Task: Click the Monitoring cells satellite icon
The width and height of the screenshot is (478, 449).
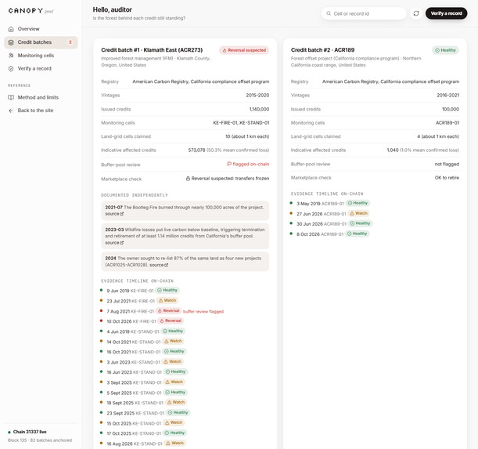Action: pos(11,56)
